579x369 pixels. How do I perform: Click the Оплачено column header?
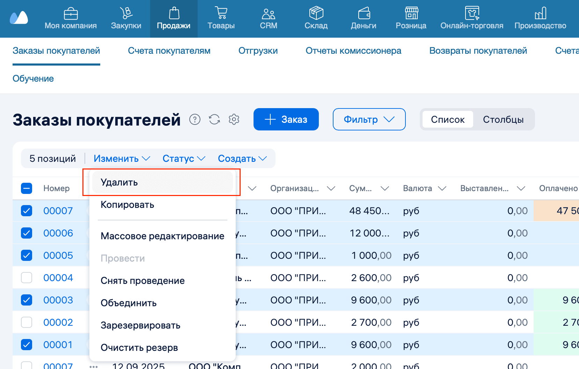coord(558,188)
